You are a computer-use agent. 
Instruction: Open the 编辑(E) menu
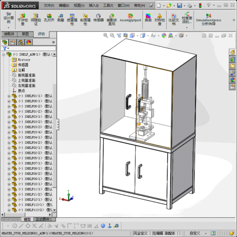(x=64, y=5)
